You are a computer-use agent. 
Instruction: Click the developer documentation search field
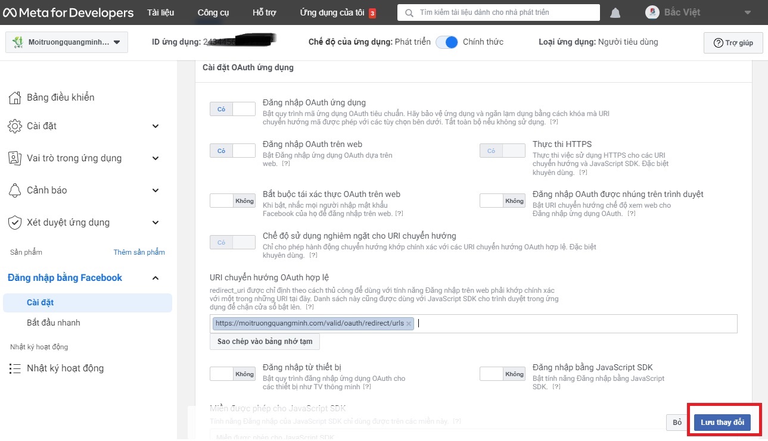coord(498,12)
